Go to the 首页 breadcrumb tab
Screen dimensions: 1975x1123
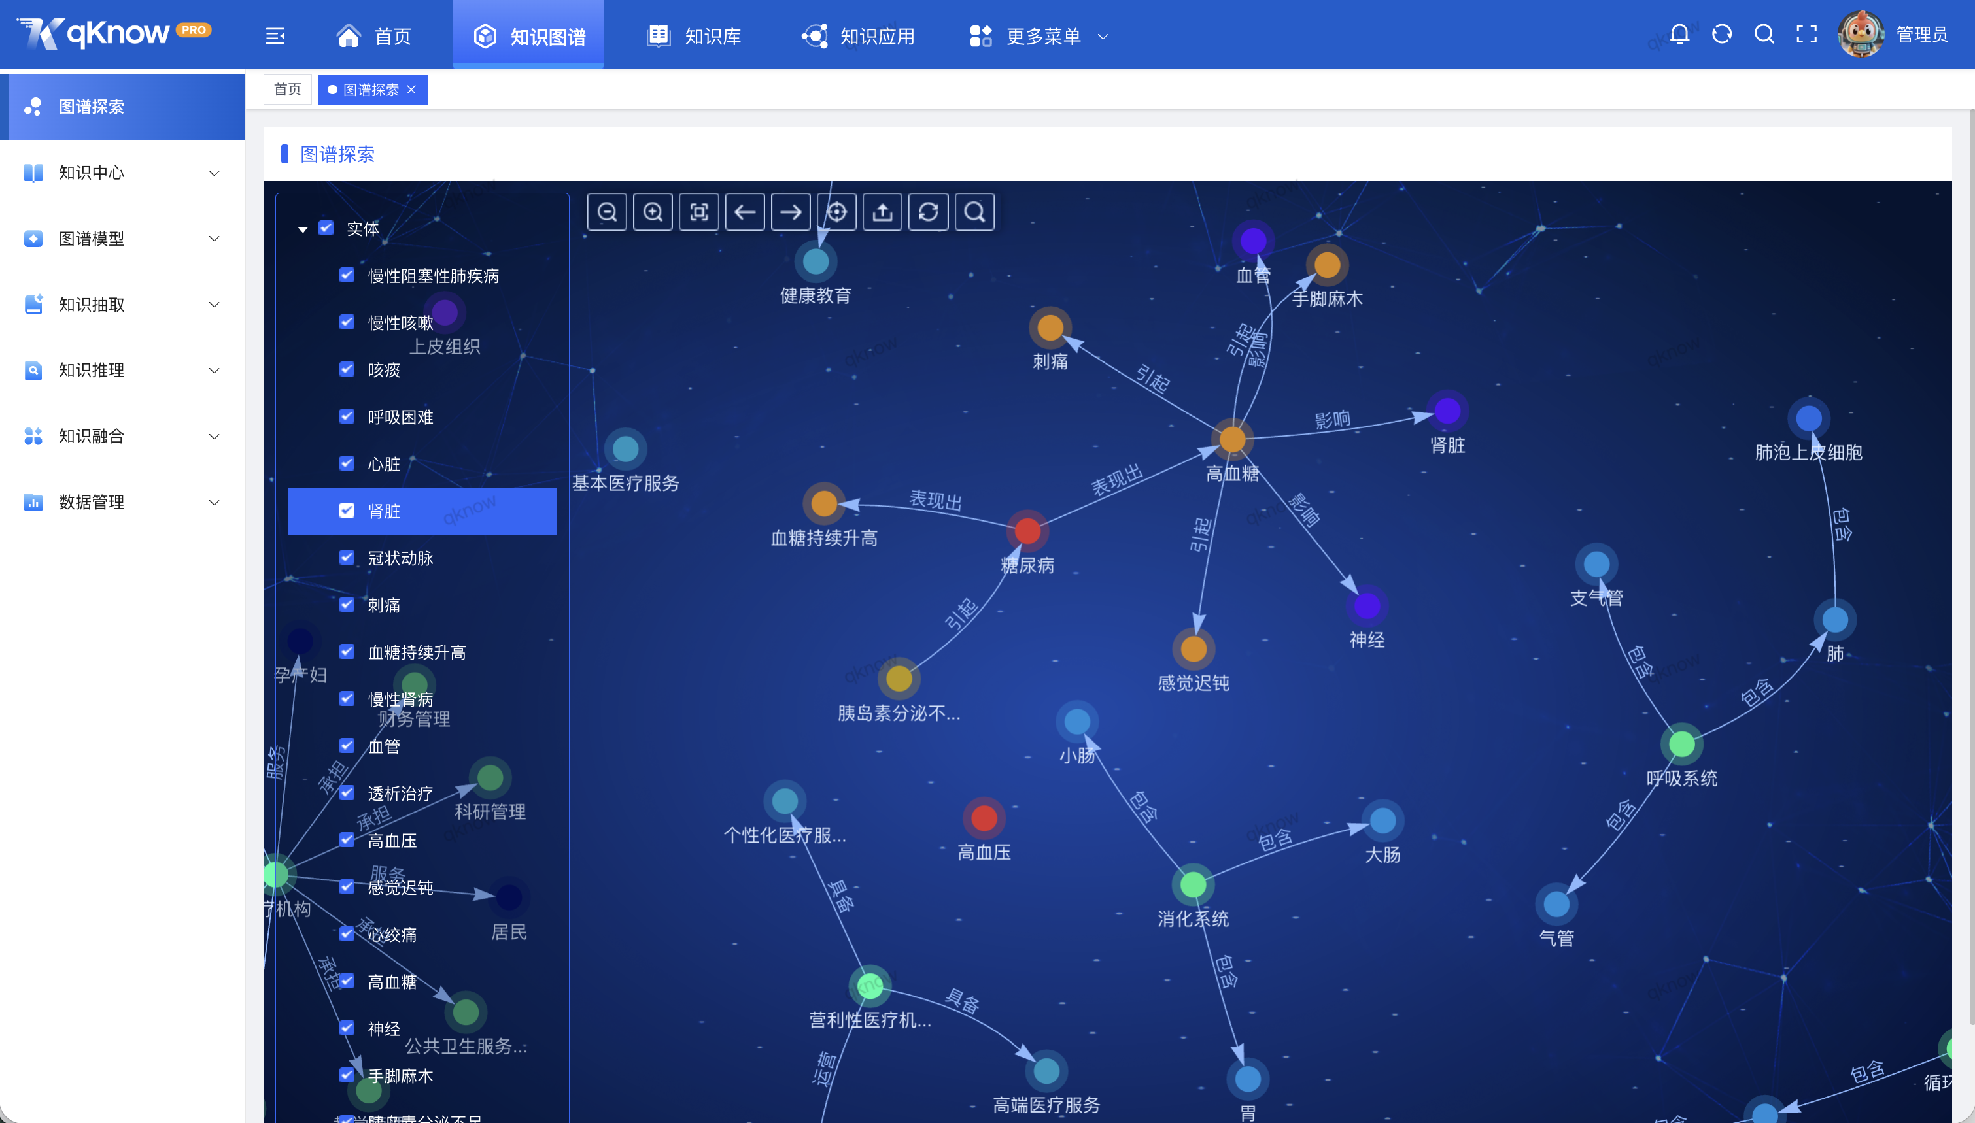(x=286, y=89)
